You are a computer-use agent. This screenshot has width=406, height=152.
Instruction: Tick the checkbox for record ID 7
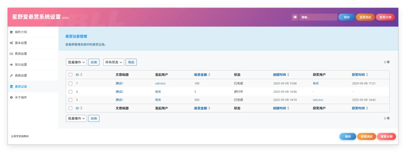point(71,84)
